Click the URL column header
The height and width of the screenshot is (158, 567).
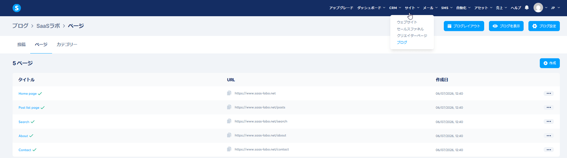(231, 80)
